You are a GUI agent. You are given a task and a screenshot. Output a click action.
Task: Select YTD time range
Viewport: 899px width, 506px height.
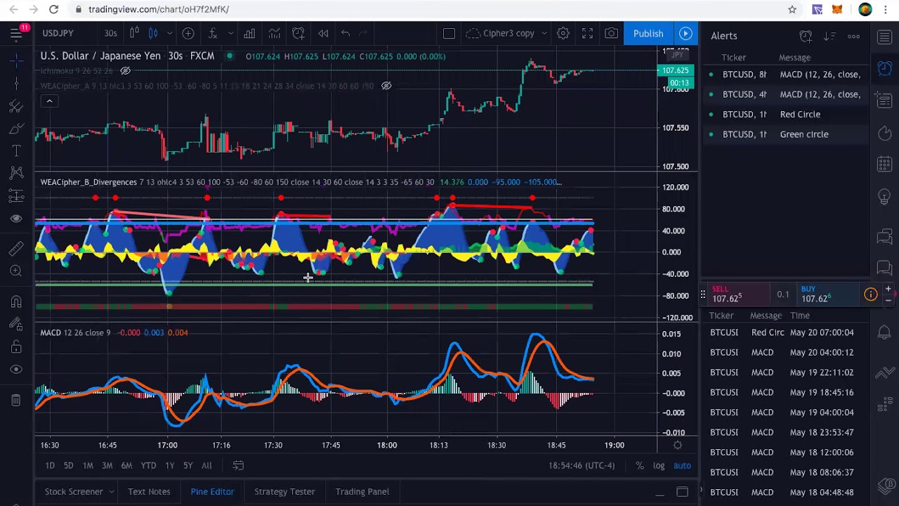point(148,465)
